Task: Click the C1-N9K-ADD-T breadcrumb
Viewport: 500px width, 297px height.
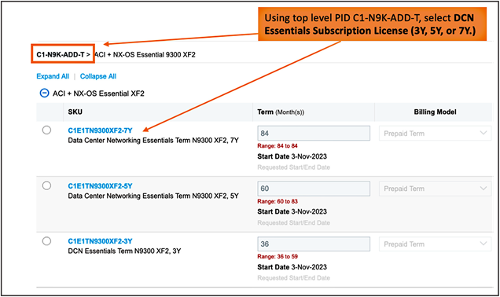Action: (61, 54)
